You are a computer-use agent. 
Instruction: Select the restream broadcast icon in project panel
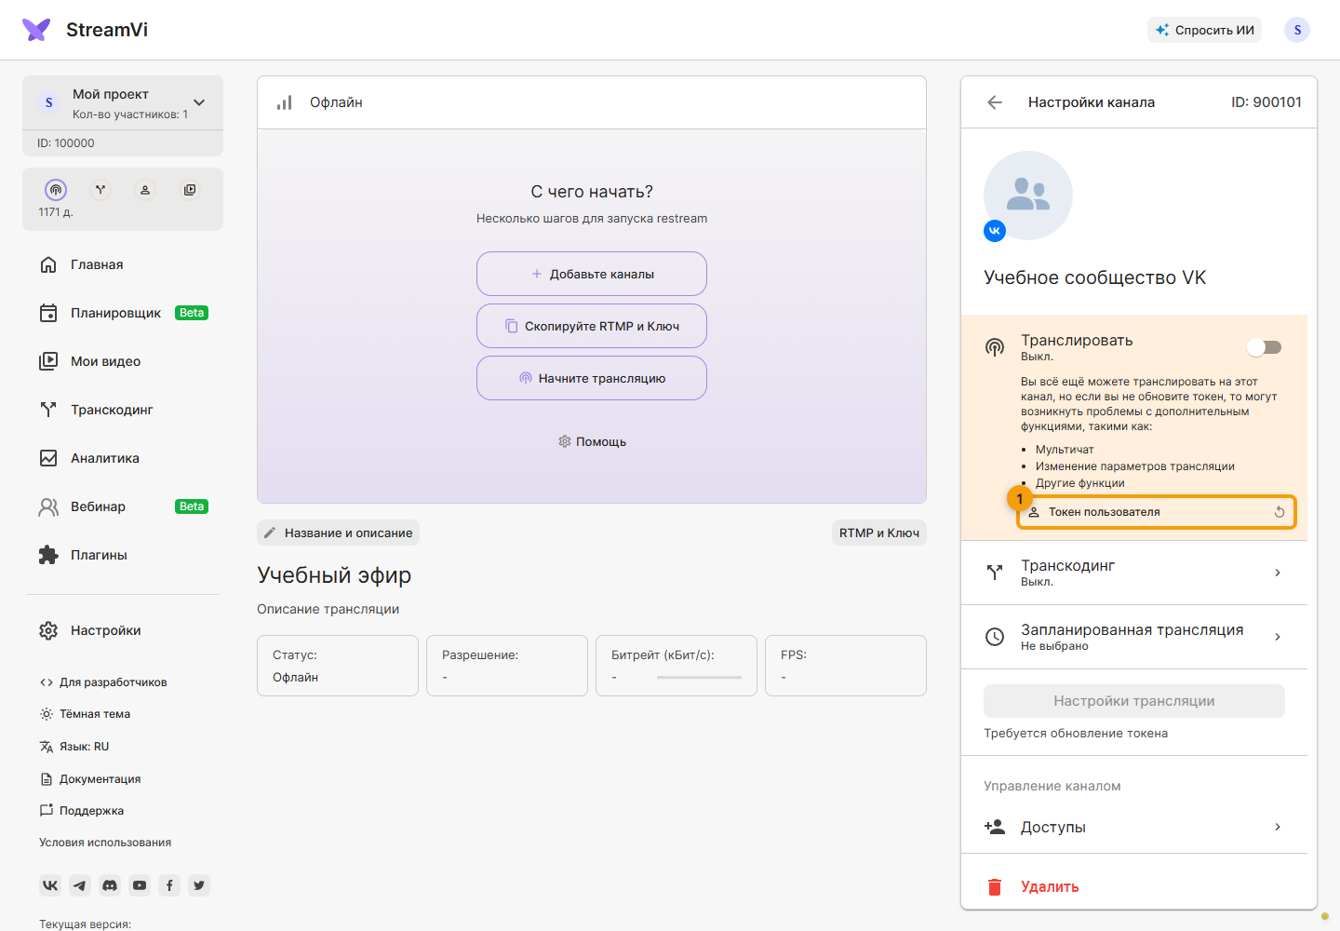point(56,190)
